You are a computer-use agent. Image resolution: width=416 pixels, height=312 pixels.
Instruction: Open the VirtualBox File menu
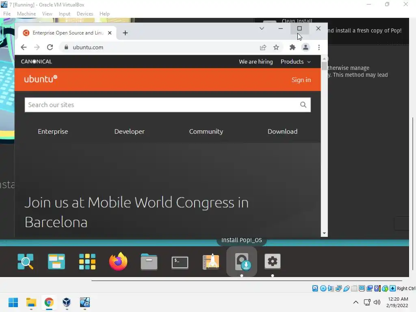tap(7, 14)
